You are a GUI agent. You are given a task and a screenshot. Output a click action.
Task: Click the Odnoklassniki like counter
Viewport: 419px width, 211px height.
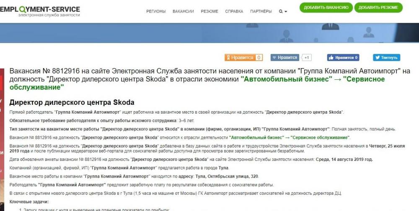[x=259, y=58]
